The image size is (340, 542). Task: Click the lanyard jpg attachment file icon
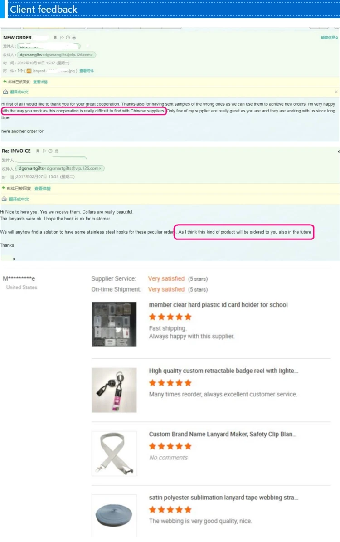point(29,71)
